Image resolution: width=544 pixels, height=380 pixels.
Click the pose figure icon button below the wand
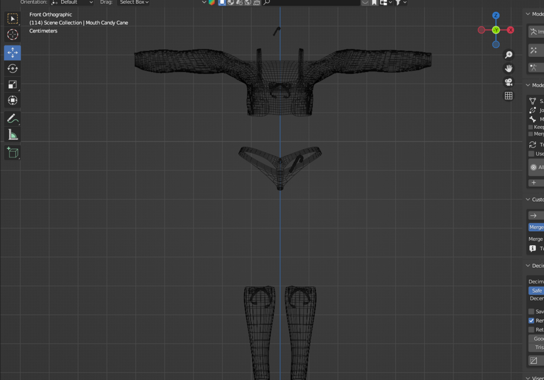[535, 68]
